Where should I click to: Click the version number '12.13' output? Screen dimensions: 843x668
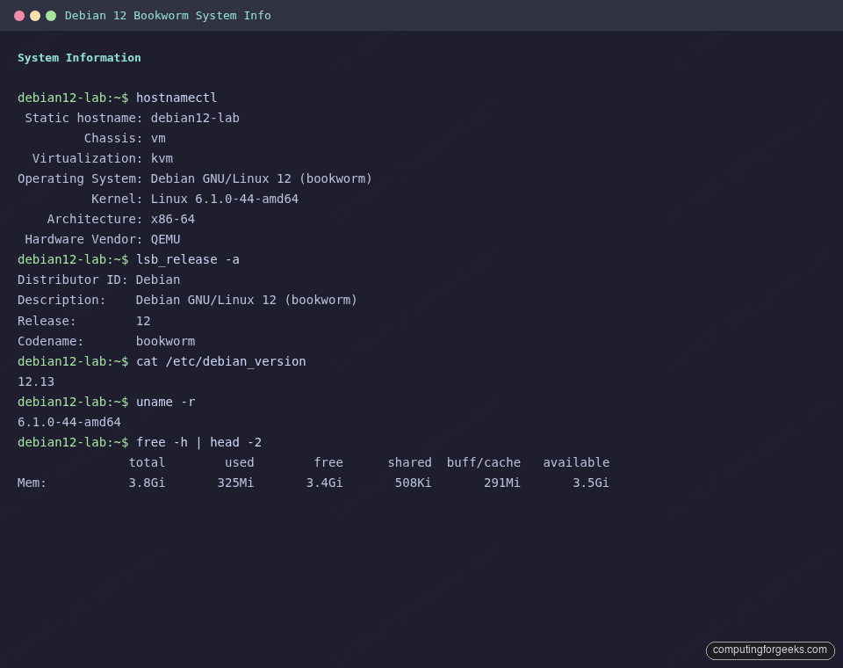(35, 381)
